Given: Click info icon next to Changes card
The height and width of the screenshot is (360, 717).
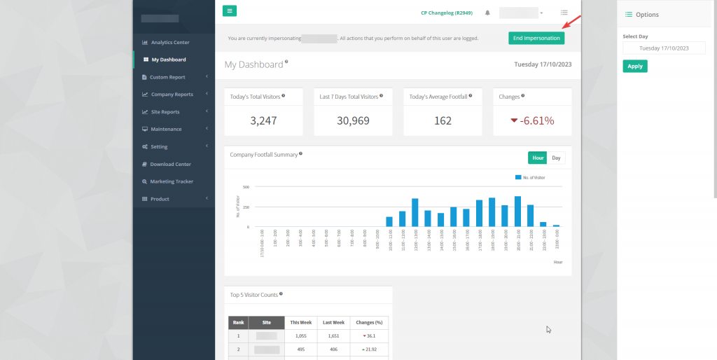Looking at the screenshot, I should 523,96.
